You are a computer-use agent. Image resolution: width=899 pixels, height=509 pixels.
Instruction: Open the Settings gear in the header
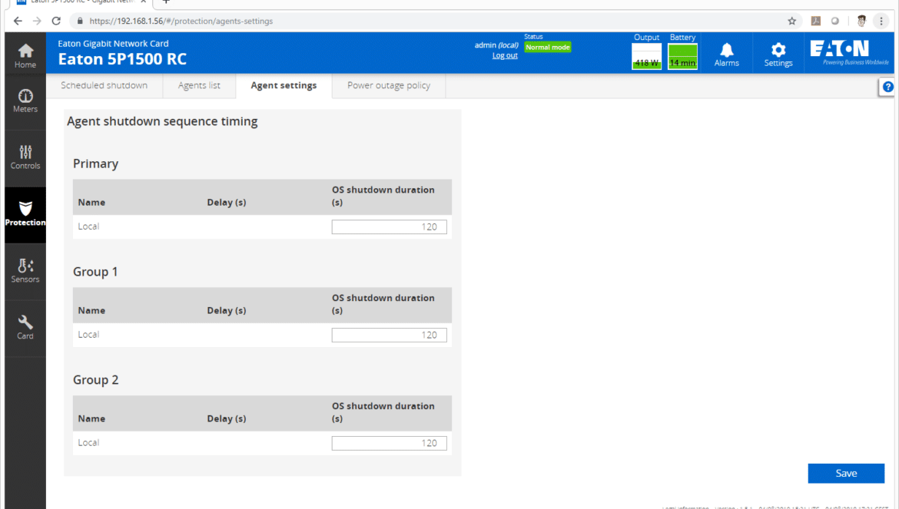point(778,55)
